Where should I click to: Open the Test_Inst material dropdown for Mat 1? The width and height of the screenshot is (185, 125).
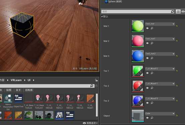160,24
